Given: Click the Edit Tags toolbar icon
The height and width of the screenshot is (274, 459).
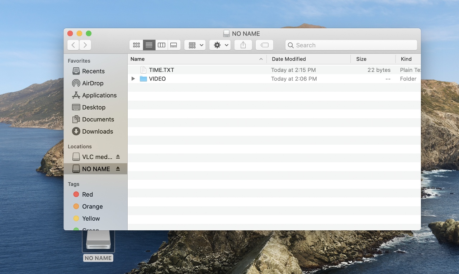Looking at the screenshot, I should point(264,45).
